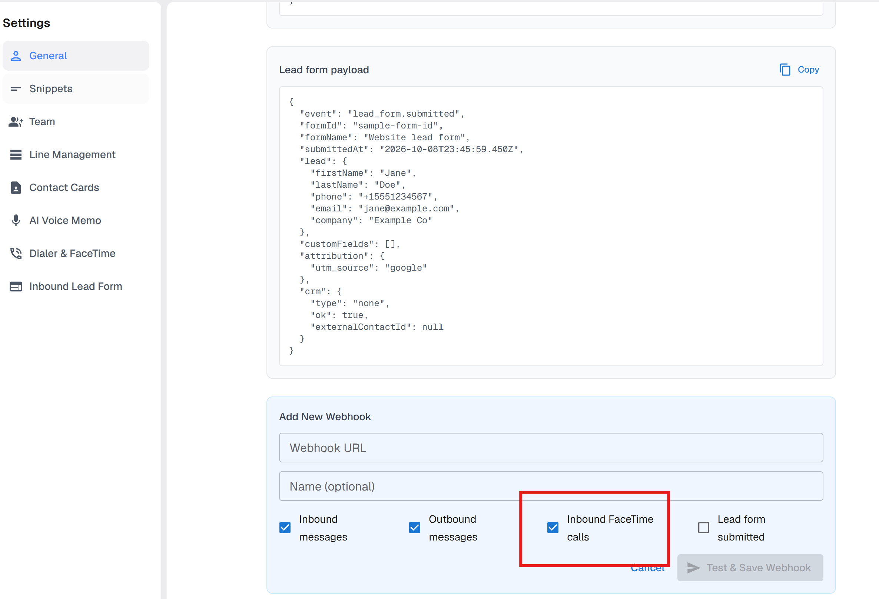Click the Lead form payload heading
This screenshot has width=879, height=599.
click(x=324, y=70)
